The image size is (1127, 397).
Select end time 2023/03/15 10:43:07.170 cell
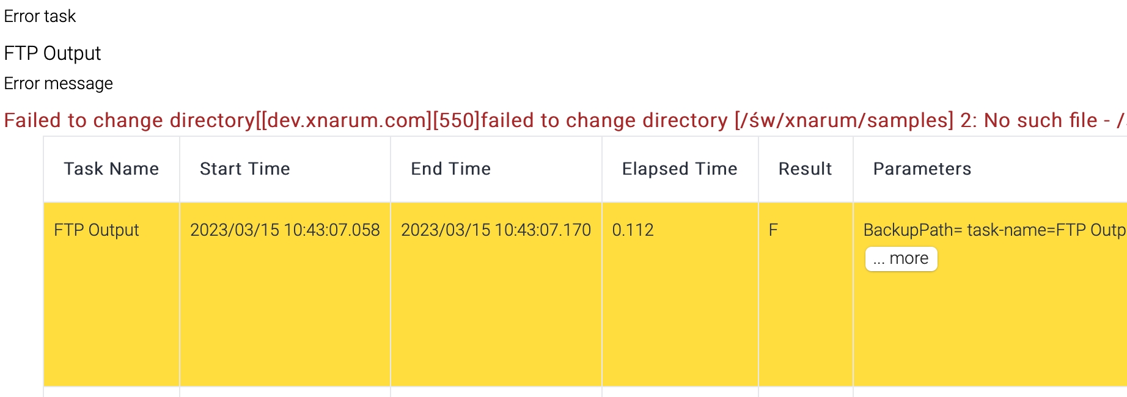point(496,230)
